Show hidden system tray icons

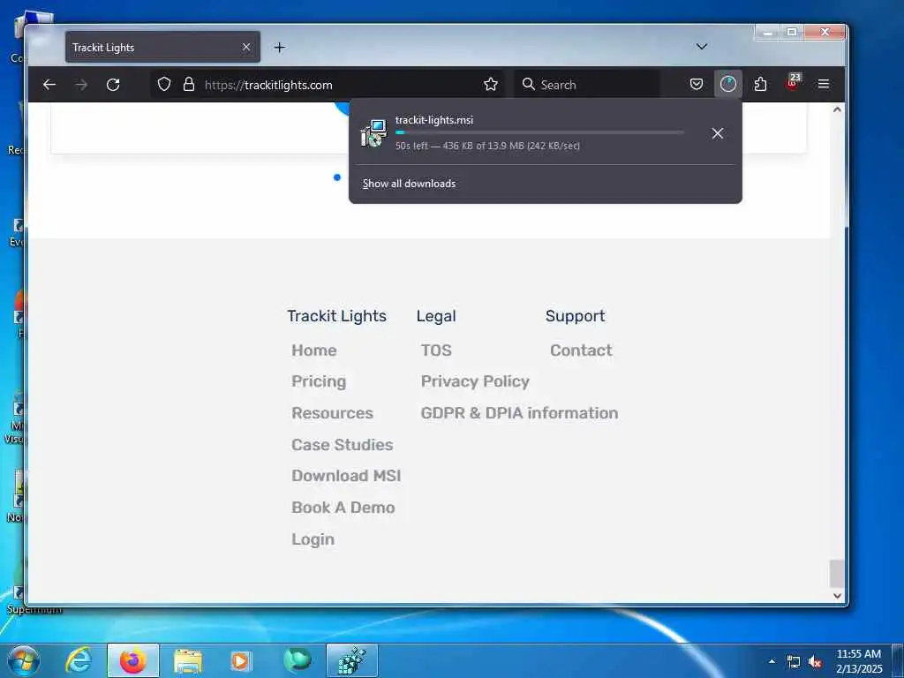pos(772,661)
